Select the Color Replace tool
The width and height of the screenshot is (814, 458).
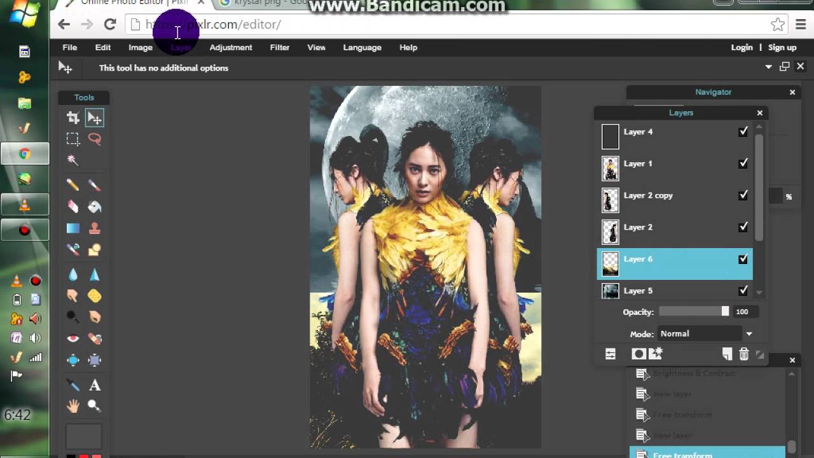[73, 250]
